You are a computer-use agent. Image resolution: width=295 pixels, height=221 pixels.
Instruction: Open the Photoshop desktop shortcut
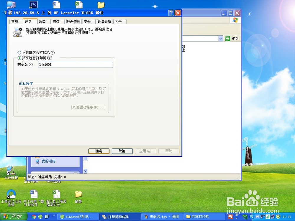(34, 4)
